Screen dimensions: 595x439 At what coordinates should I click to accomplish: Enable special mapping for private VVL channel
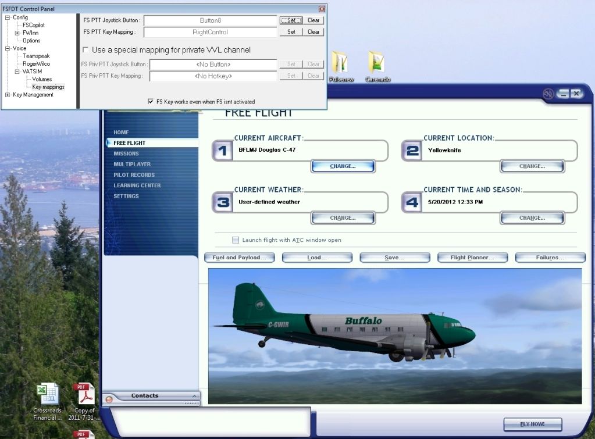(x=85, y=49)
